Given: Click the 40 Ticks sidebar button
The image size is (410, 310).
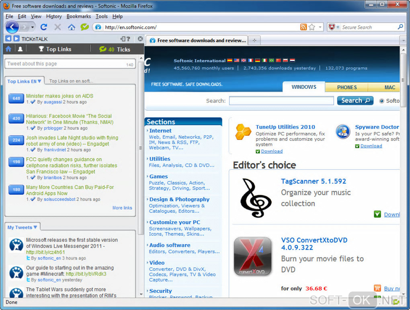Looking at the screenshot, I should (x=115, y=49).
